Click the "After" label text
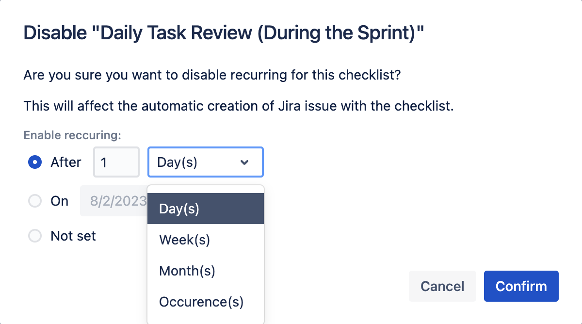 [x=66, y=162]
